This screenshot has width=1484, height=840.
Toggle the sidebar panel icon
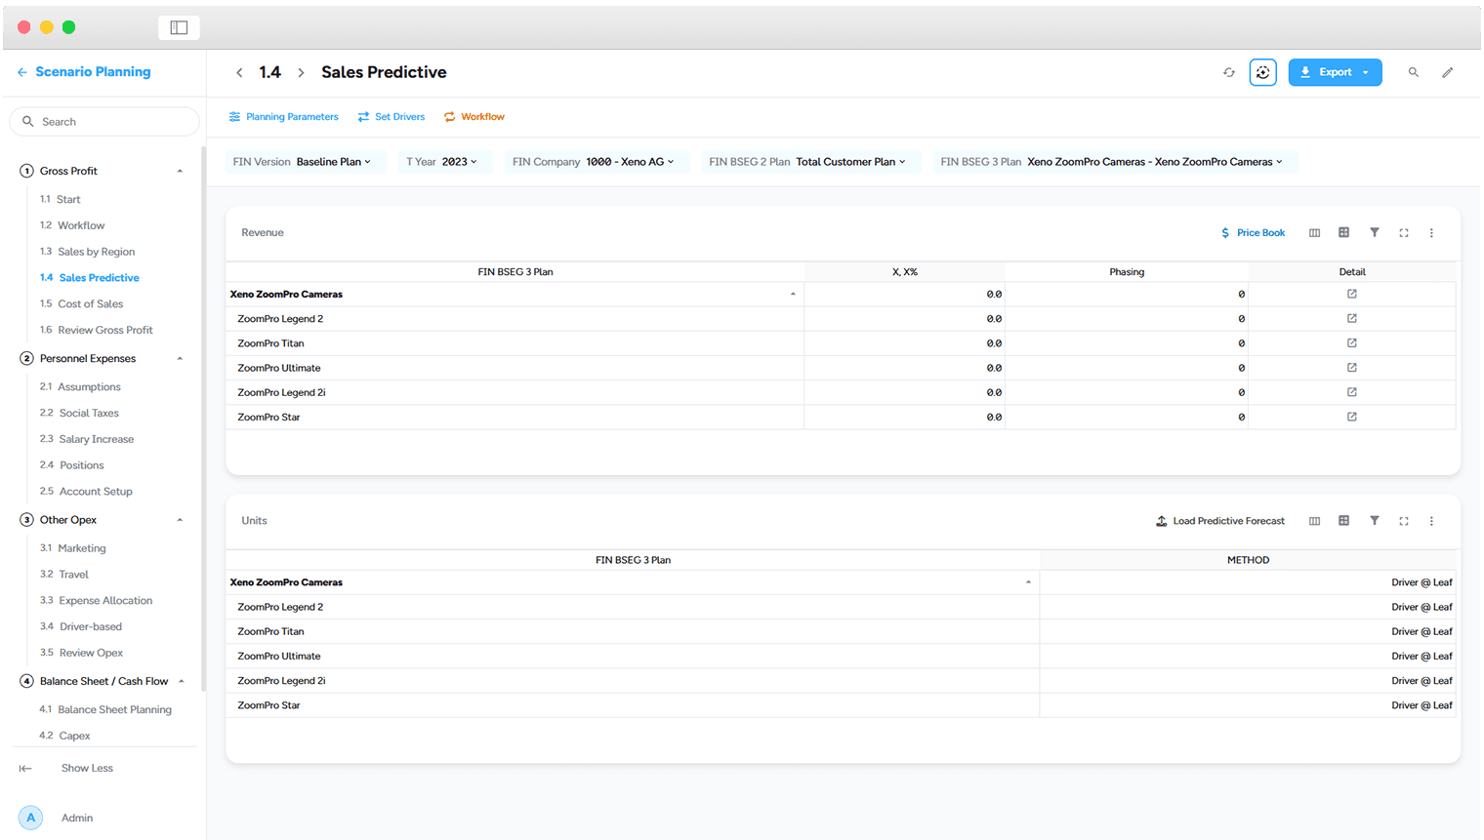pos(179,27)
